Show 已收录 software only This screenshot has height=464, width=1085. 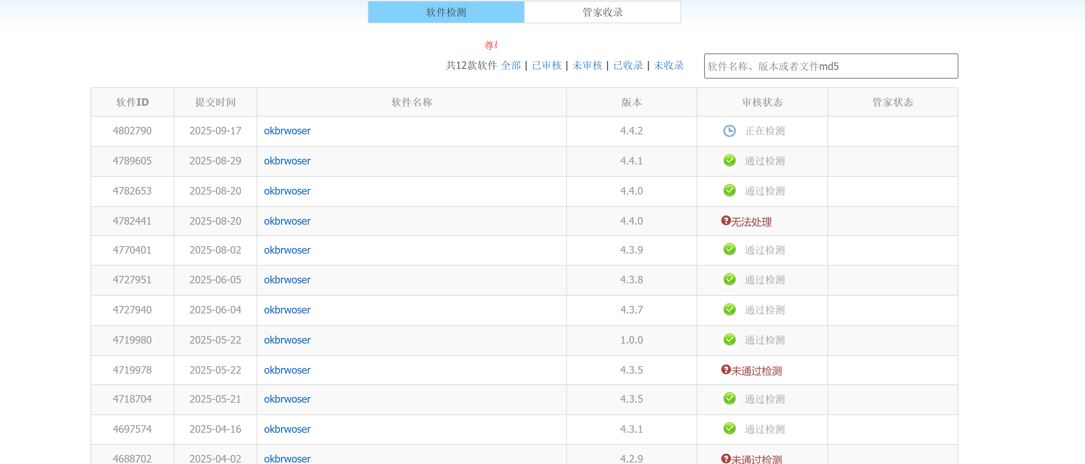pyautogui.click(x=628, y=65)
